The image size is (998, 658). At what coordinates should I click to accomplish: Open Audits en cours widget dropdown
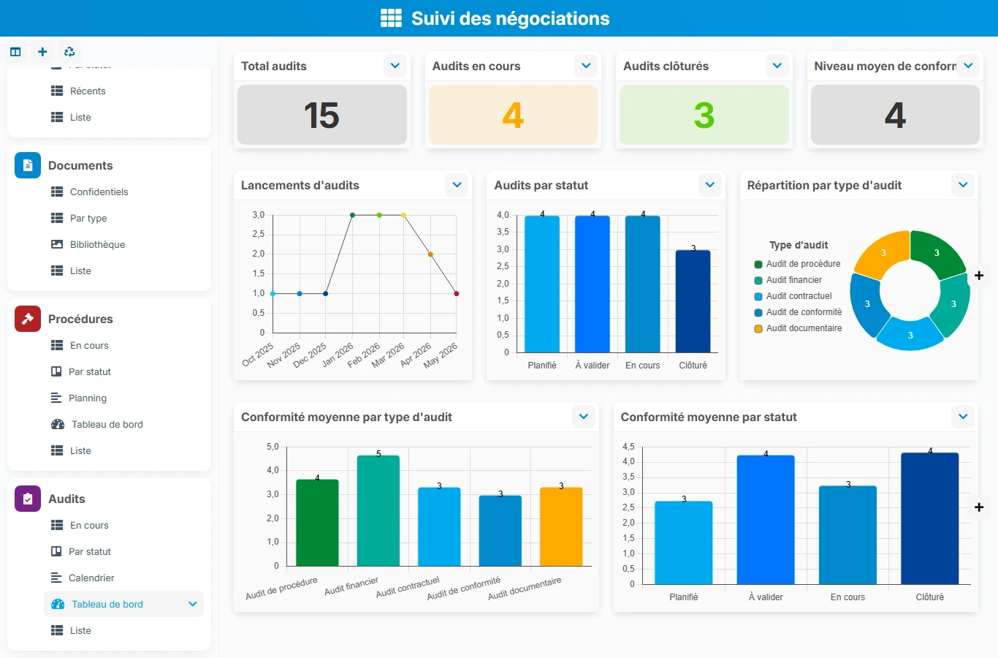point(586,66)
